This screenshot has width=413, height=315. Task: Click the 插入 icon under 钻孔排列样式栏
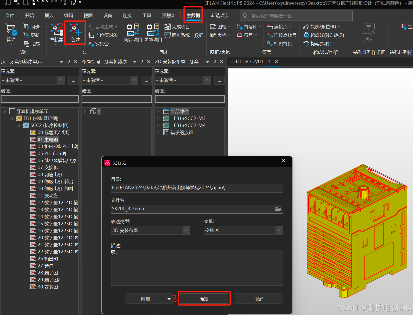pos(368,33)
